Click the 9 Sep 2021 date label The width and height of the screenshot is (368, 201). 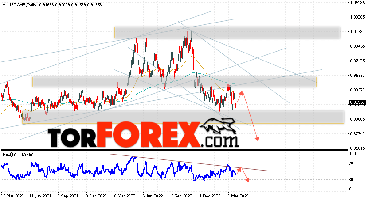[68, 196]
